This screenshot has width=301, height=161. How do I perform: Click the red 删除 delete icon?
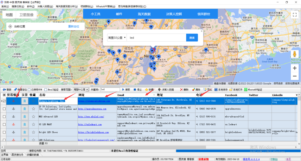coord(181,89)
